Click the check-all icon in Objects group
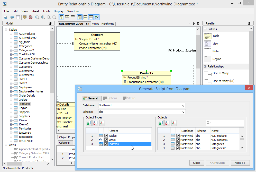Viewport: 256px width, 172px height. pyautogui.click(x=161, y=123)
